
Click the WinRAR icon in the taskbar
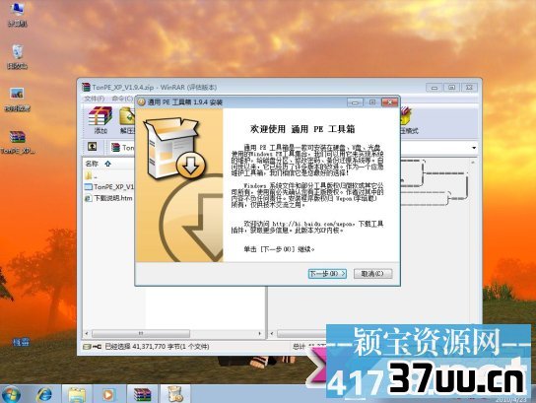click(143, 394)
